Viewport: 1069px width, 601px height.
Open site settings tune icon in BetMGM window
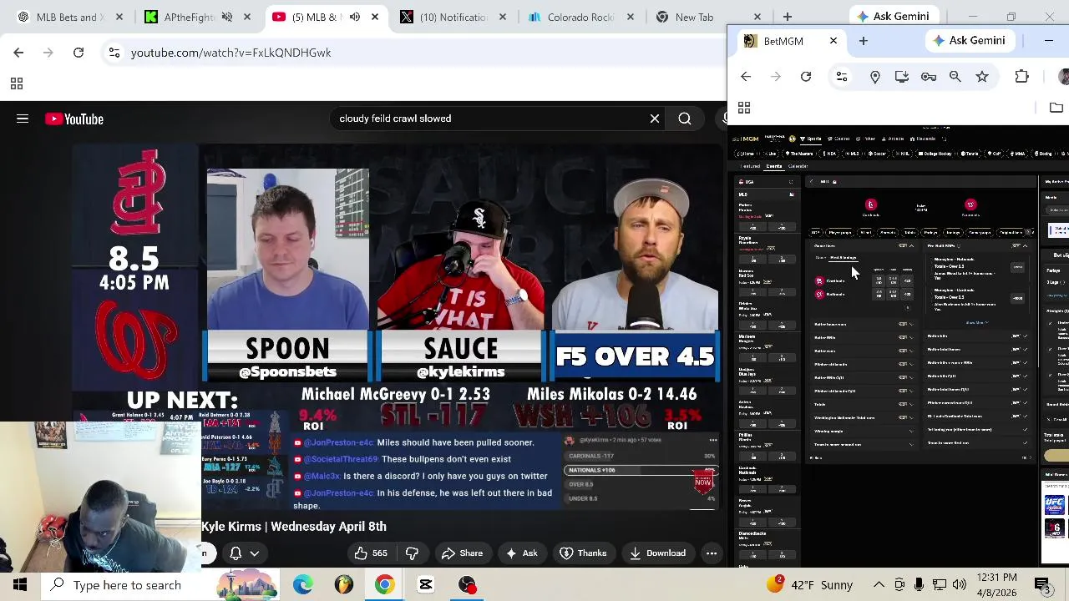(x=842, y=77)
